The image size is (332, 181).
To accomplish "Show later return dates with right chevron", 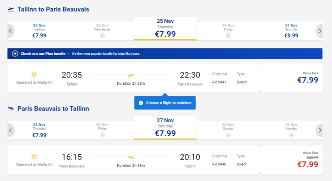I will pos(320,130).
